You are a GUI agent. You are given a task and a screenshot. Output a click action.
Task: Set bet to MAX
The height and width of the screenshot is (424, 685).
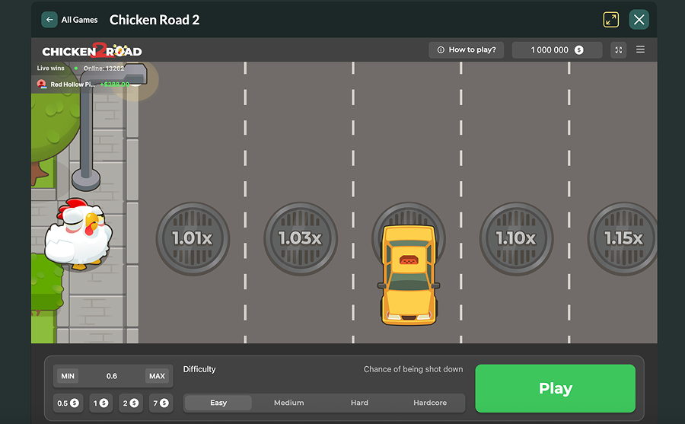(x=157, y=376)
